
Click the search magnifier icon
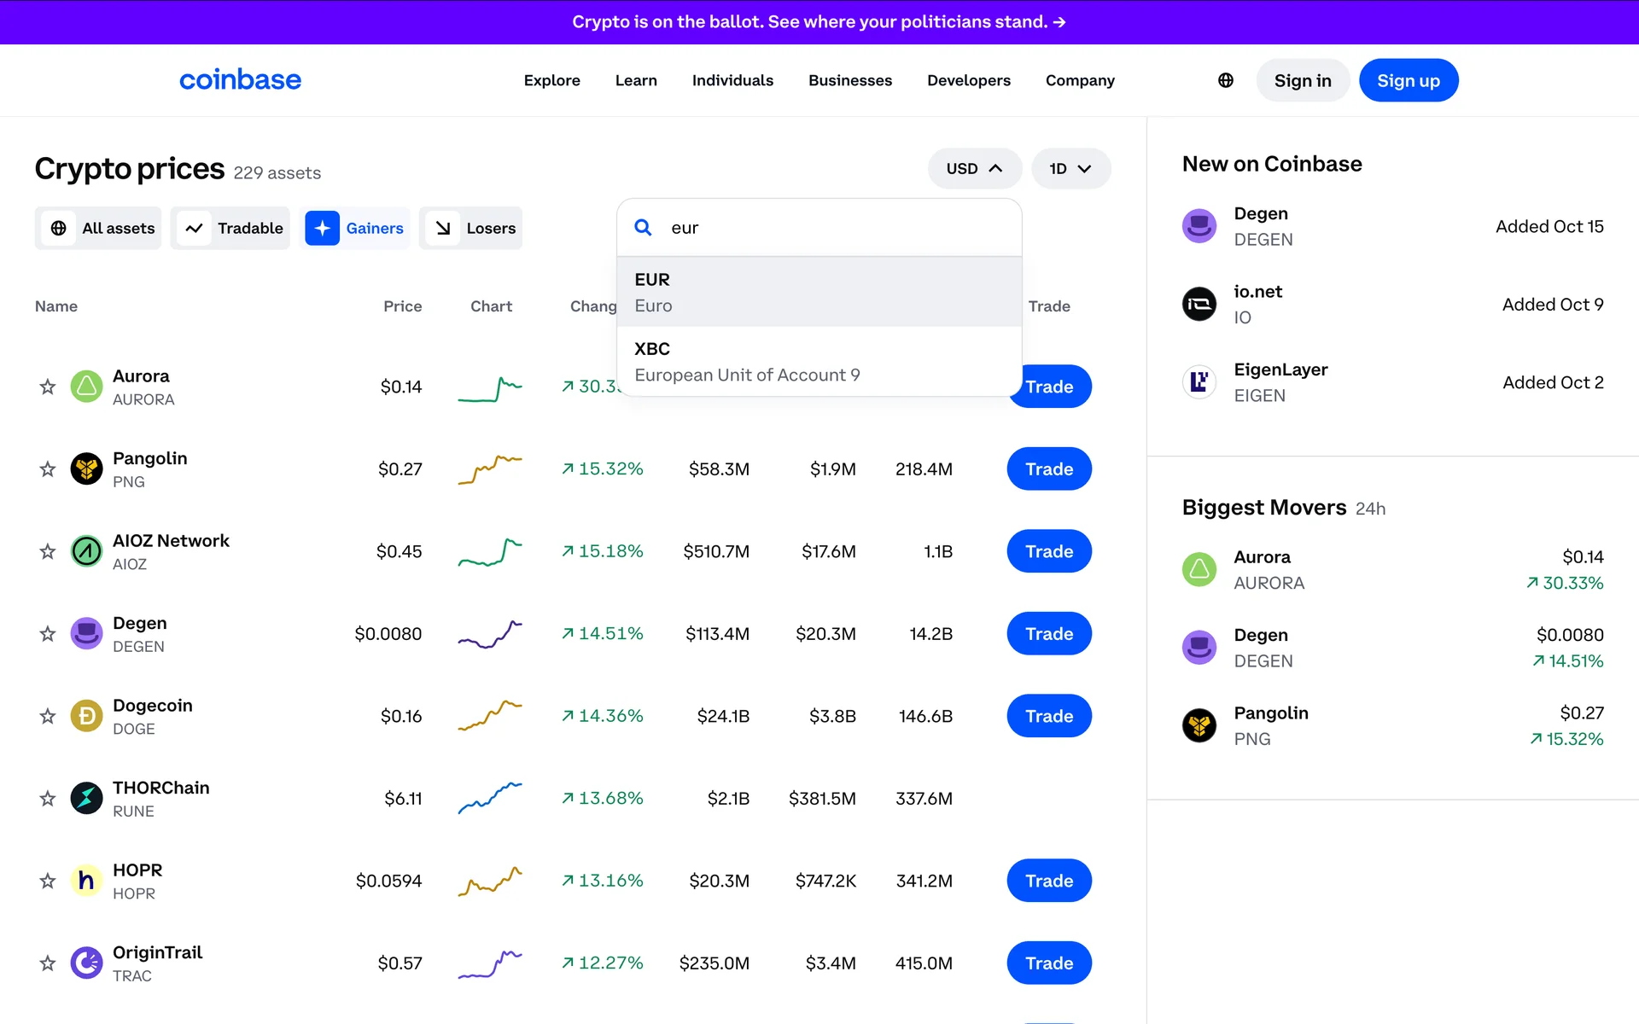(x=643, y=227)
